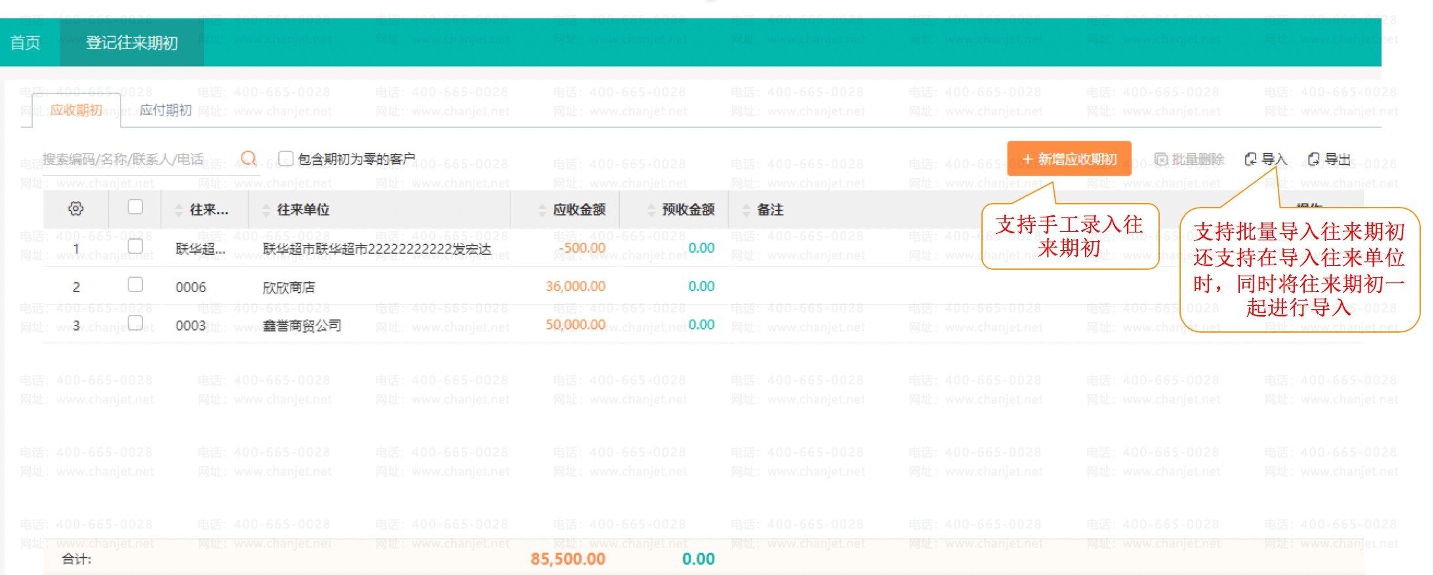The image size is (1434, 575).
Task: Select the 应收期初 tab
Action: 76,110
